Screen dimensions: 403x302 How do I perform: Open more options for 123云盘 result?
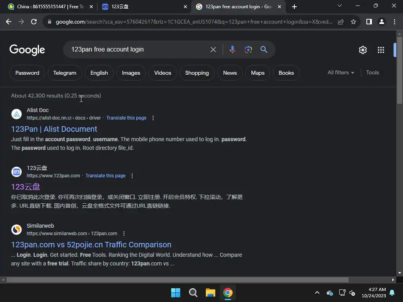pyautogui.click(x=132, y=176)
